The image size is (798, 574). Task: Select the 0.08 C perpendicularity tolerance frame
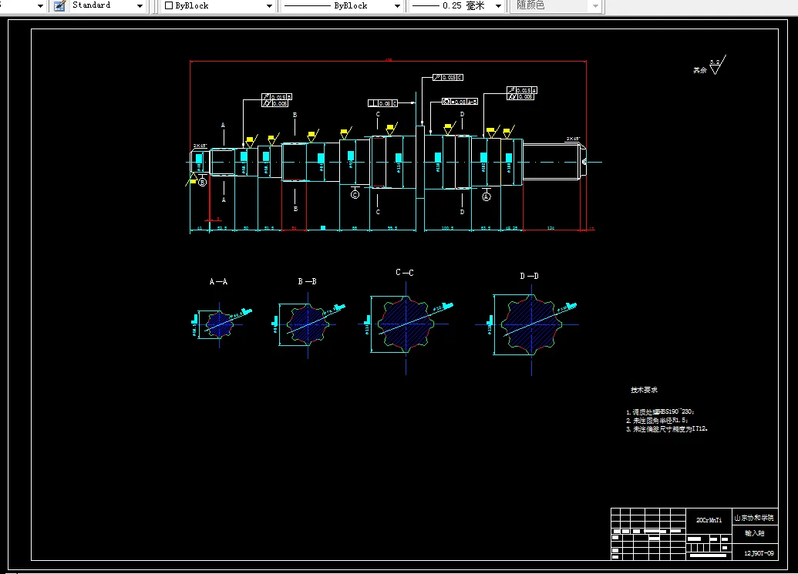(x=382, y=103)
